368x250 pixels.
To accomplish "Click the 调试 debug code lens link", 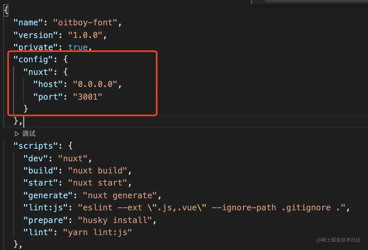I will click(x=29, y=134).
